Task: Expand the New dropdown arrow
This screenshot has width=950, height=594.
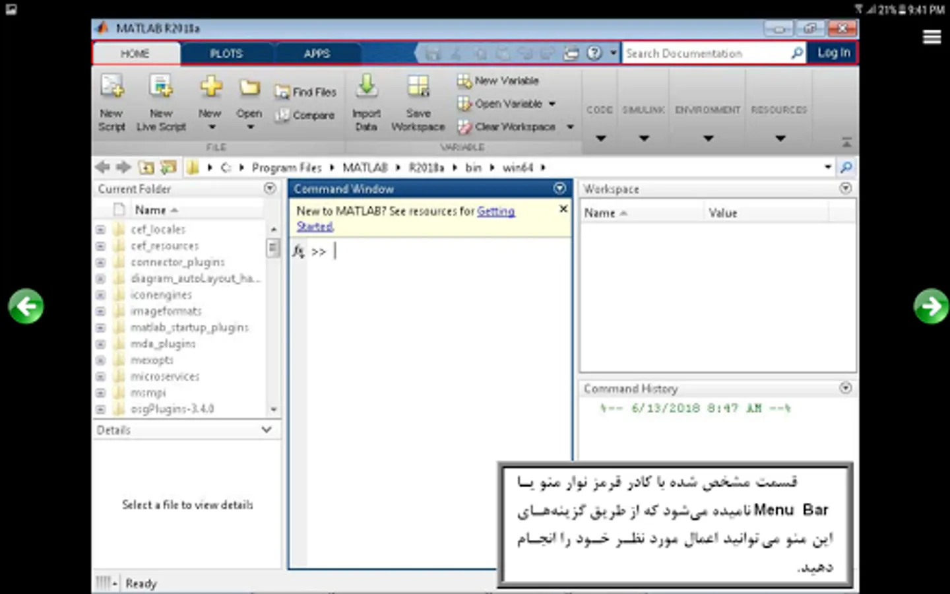Action: pyautogui.click(x=212, y=127)
